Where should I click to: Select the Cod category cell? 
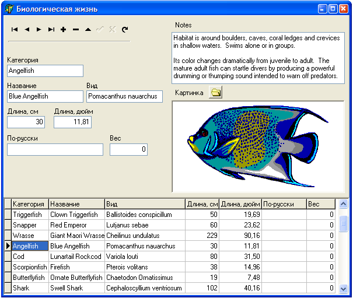coord(30,257)
